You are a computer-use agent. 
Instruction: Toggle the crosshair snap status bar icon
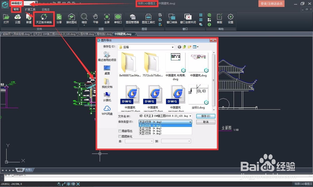(69, 184)
